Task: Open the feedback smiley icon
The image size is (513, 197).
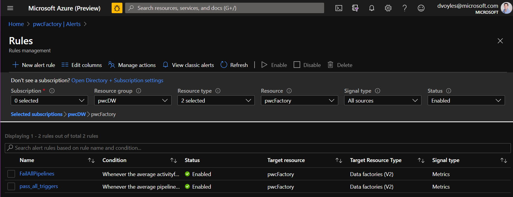Action: pyautogui.click(x=421, y=8)
